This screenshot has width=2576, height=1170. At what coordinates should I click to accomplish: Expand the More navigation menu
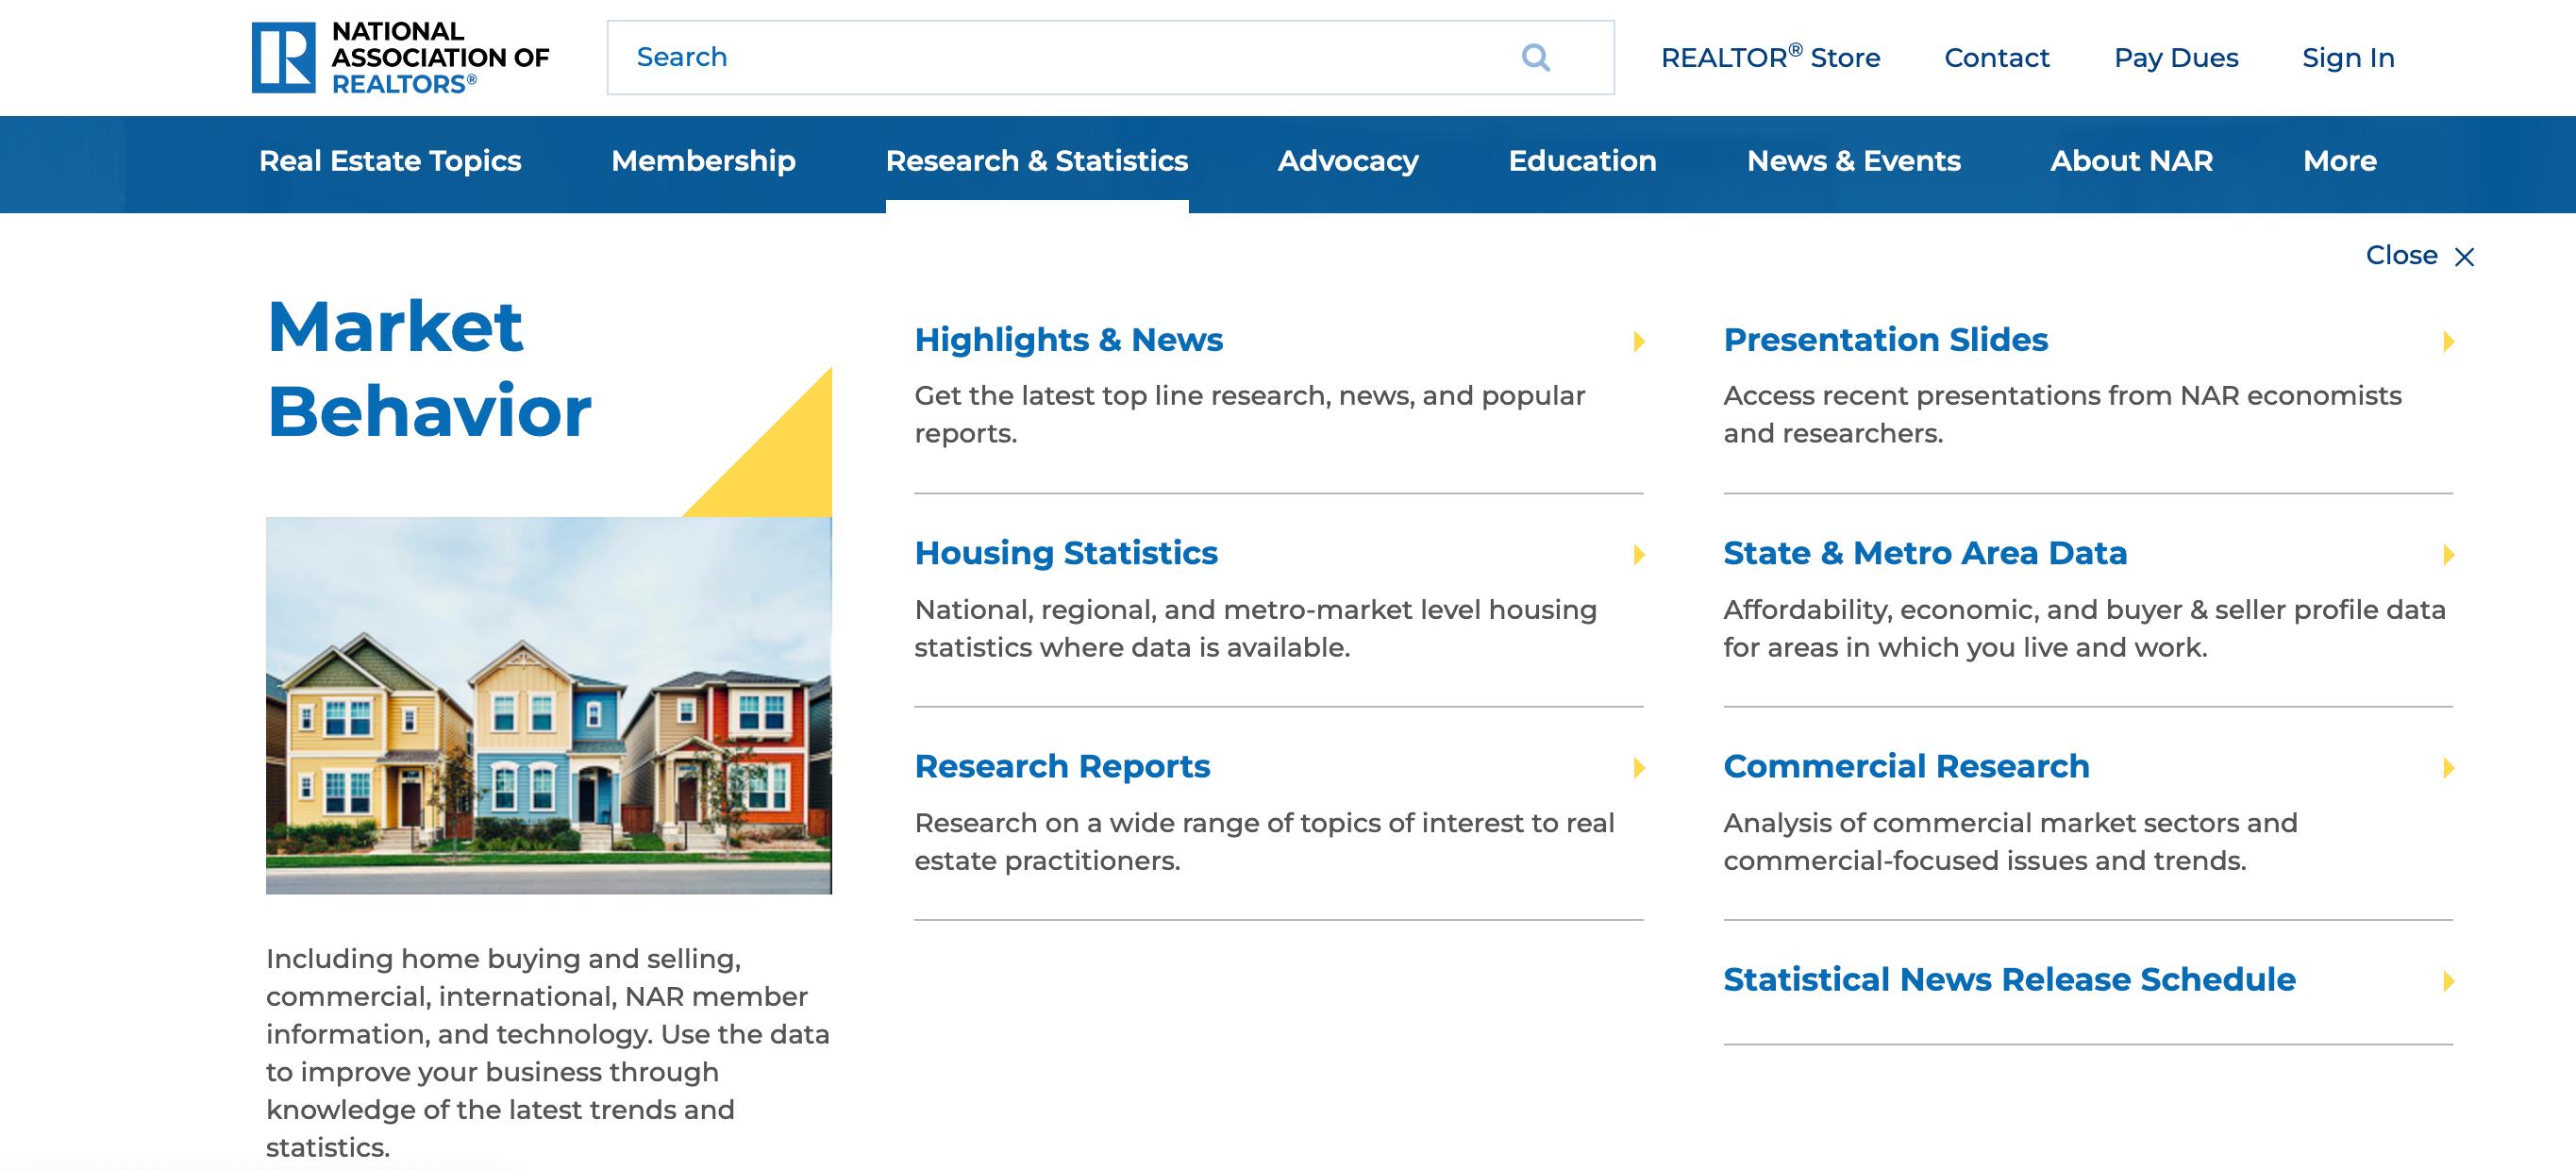pos(2339,161)
